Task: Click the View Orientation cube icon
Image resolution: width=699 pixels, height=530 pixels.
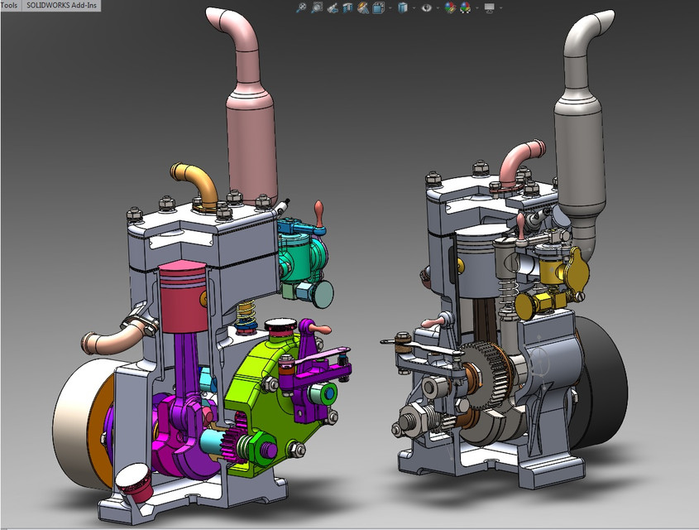Action: tap(378, 7)
